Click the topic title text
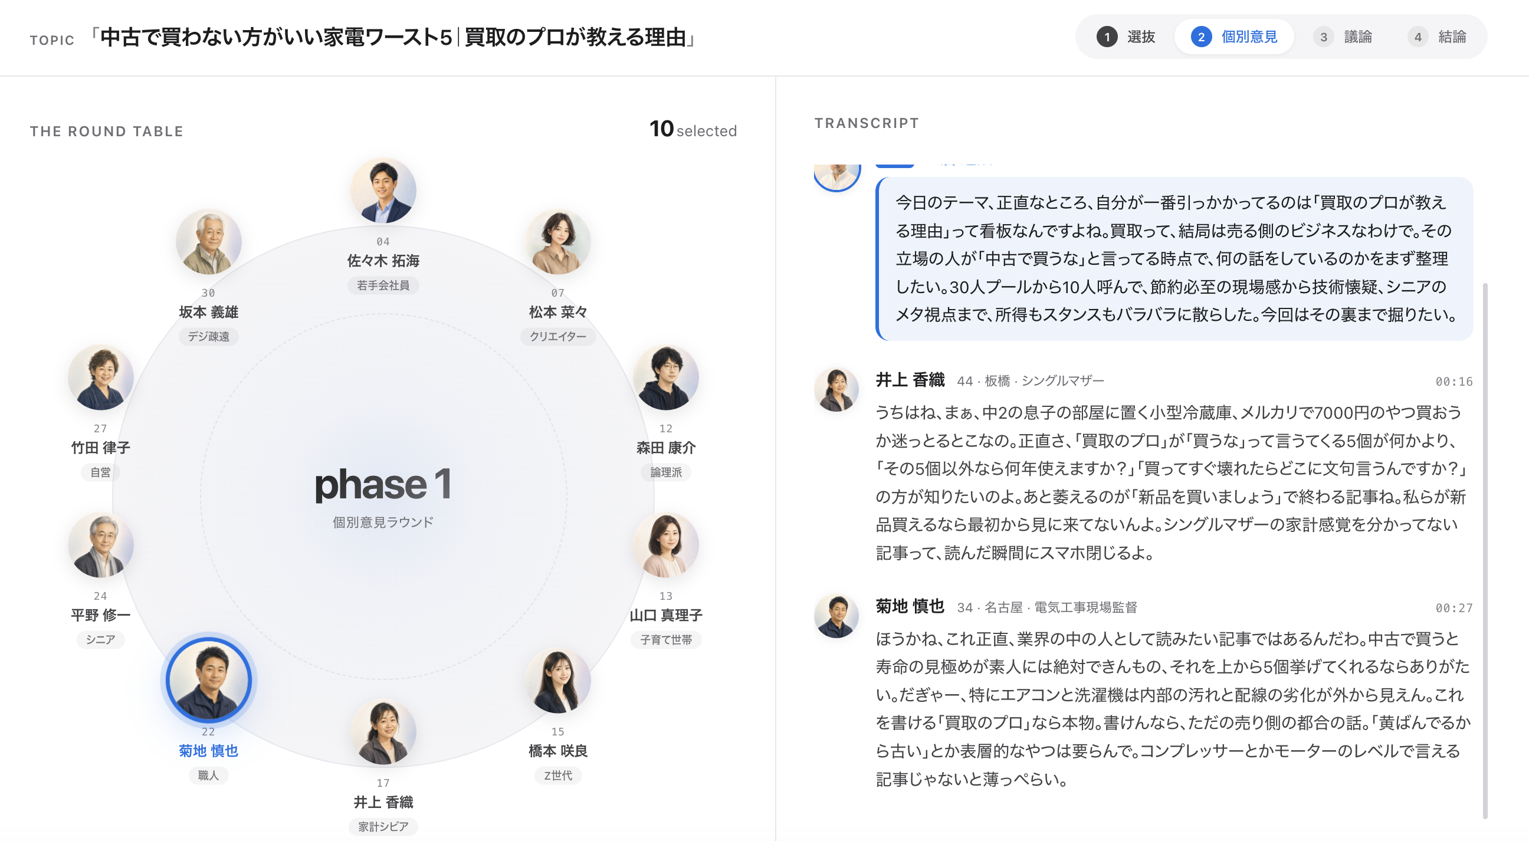Image resolution: width=1529 pixels, height=841 pixels. click(392, 37)
